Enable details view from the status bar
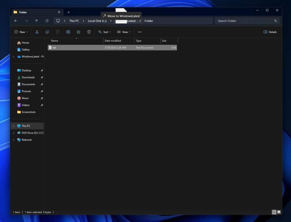291x222 pixels. coord(274,212)
